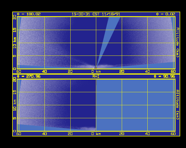Viewport: 186px width, 148px height.
Task: Click lower panel's 20 altitude tick label
Action: 15,79
